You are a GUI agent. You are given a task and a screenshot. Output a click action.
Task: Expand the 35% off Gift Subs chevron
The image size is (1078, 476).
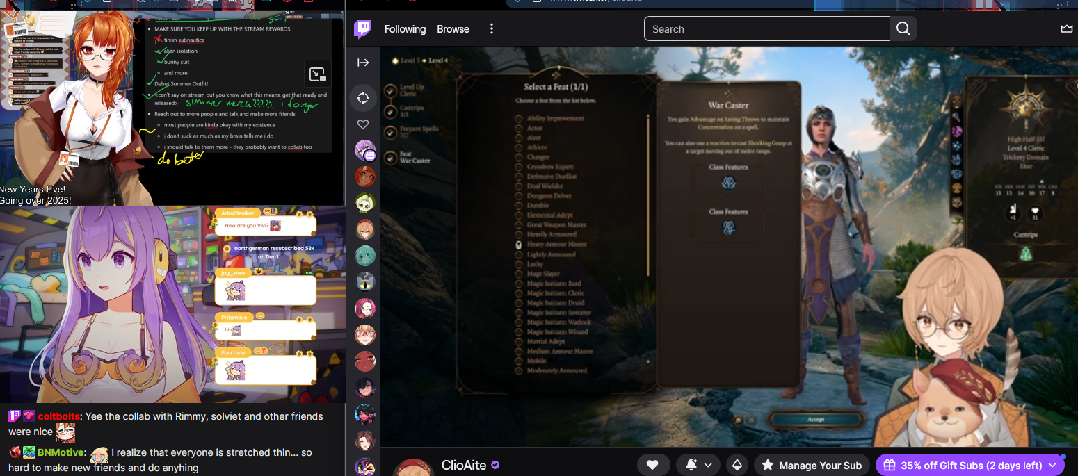[x=1052, y=465]
